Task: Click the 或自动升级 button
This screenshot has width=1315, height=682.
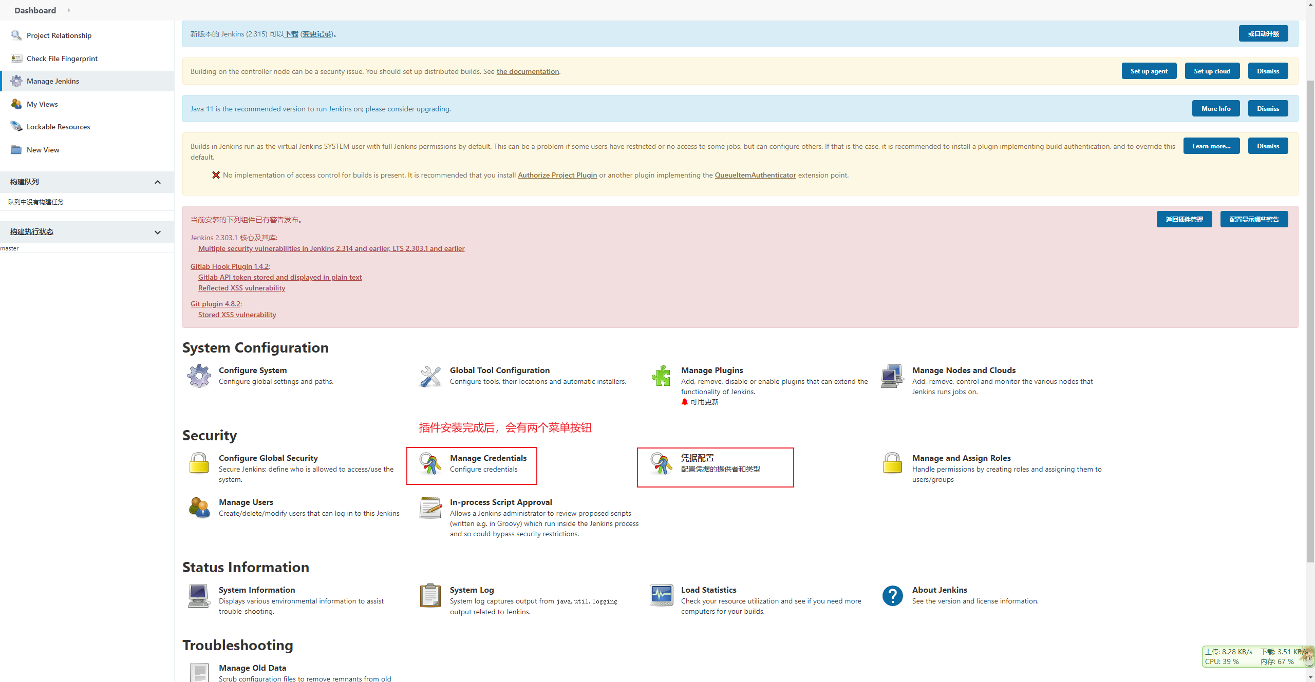Action: (1264, 34)
